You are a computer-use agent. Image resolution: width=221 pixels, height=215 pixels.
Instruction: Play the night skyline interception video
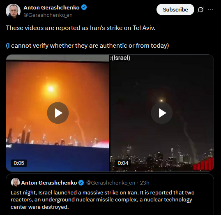coord(162,113)
